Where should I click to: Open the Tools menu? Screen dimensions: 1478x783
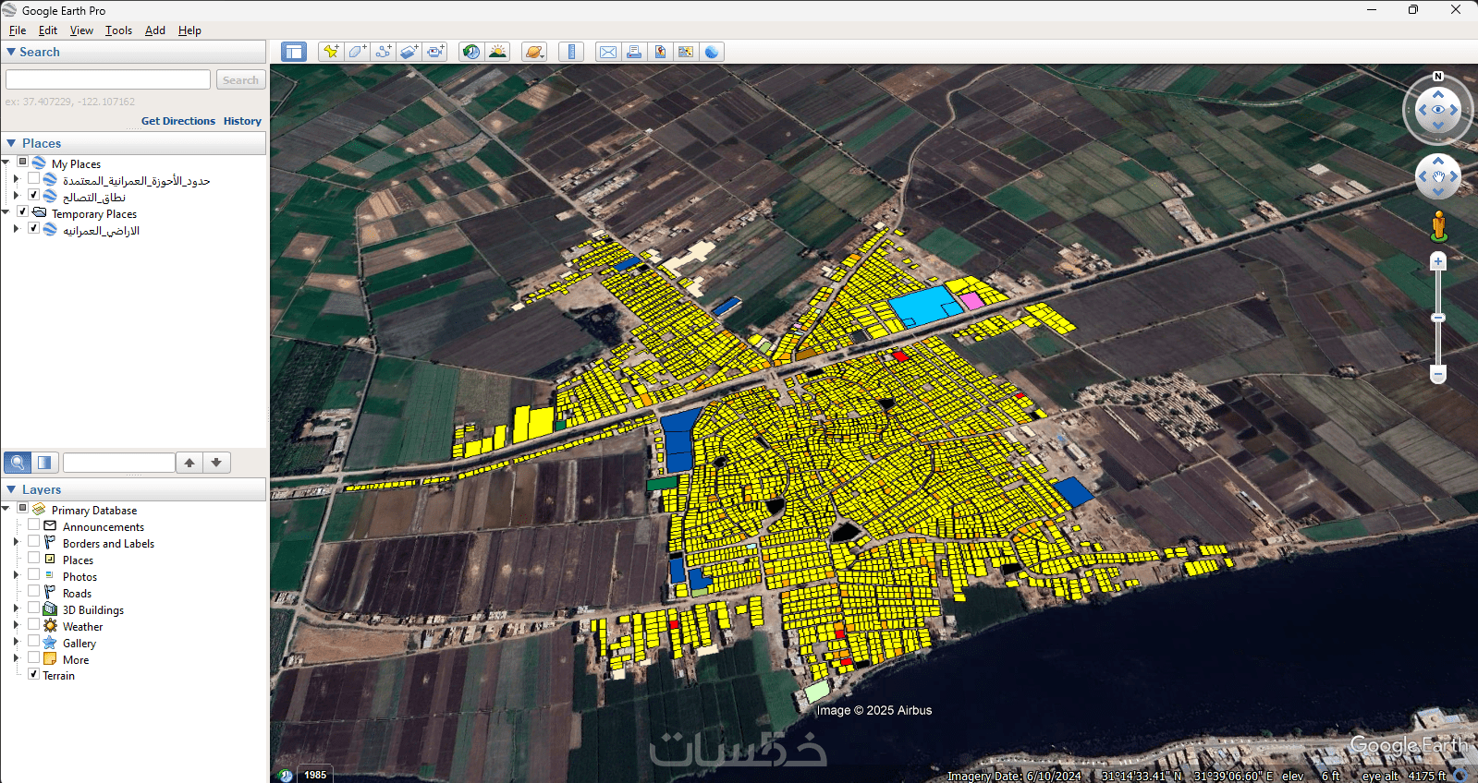pos(118,30)
